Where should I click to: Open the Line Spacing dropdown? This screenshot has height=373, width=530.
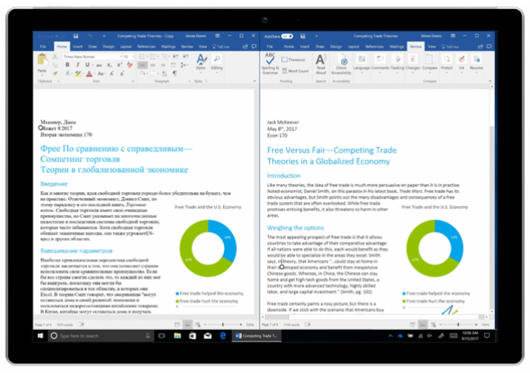pos(184,65)
